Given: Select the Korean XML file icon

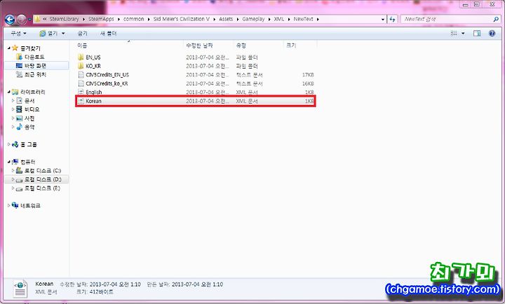Looking at the screenshot, I should coord(81,101).
